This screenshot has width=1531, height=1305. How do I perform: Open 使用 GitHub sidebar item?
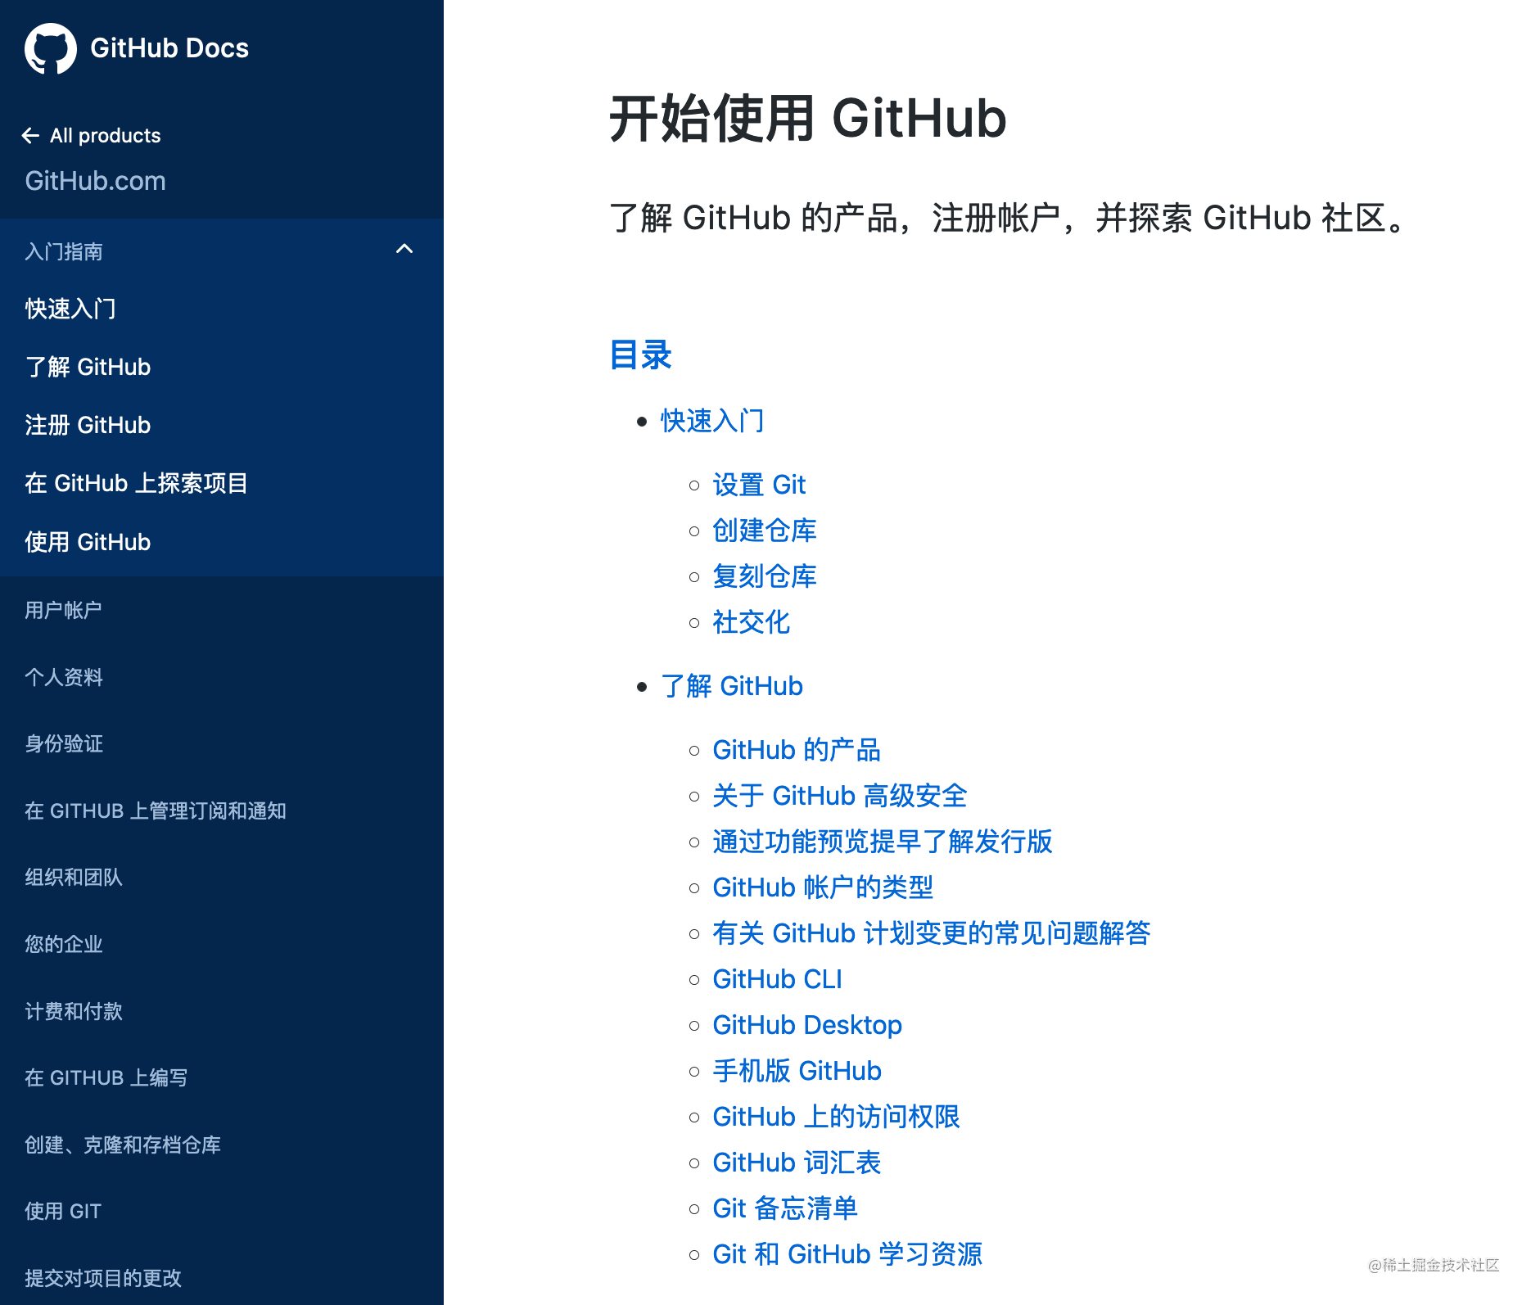(x=88, y=542)
